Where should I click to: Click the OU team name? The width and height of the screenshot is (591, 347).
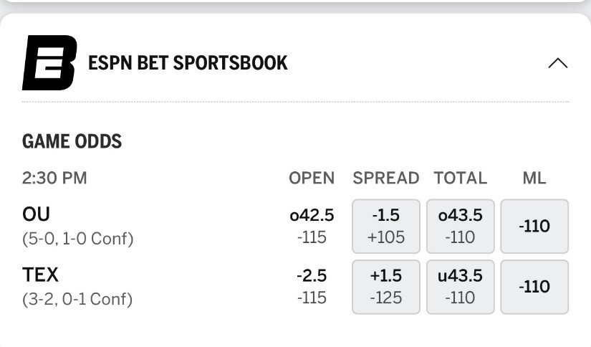coord(37,214)
